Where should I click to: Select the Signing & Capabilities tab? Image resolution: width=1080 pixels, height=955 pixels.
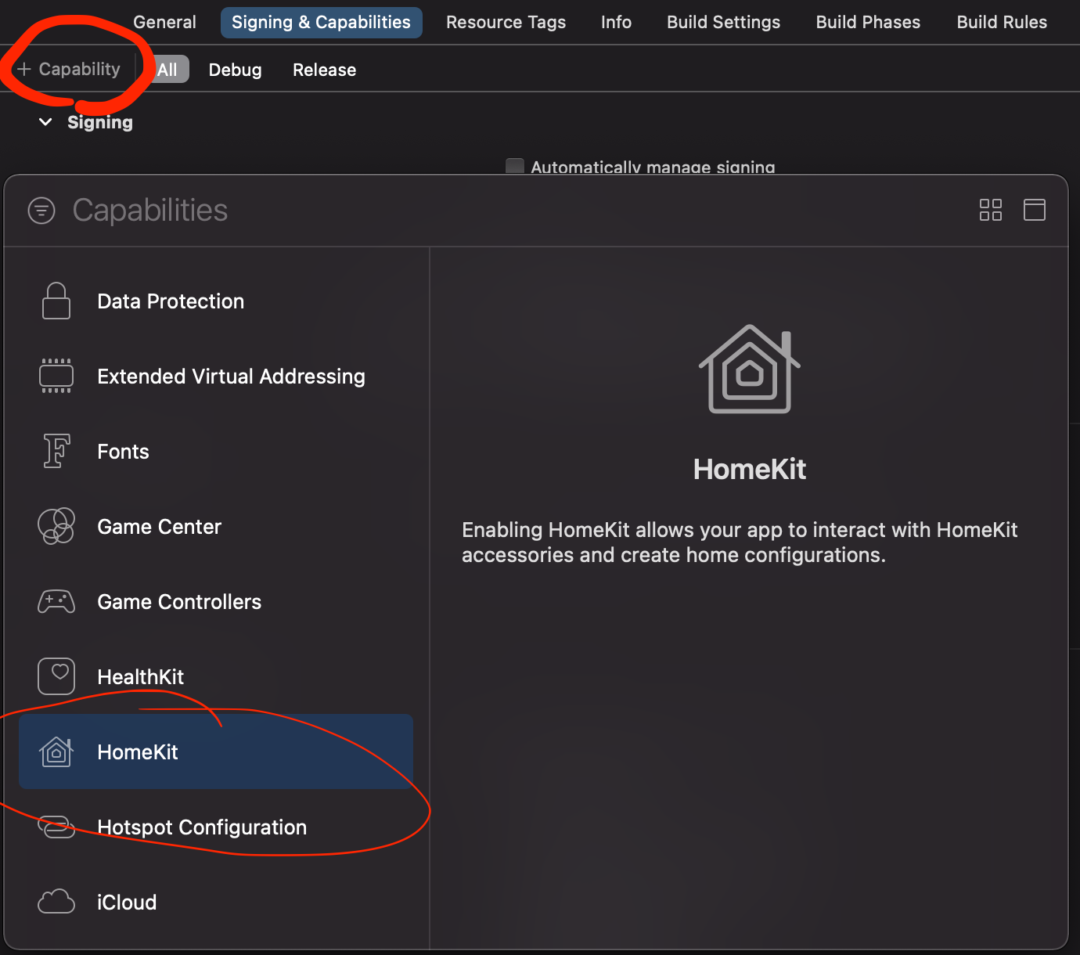(321, 22)
